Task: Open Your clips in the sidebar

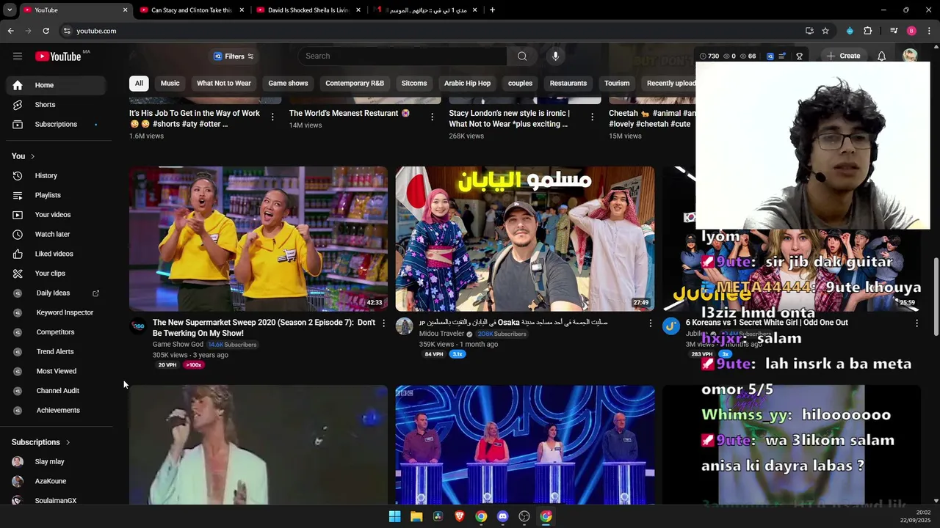Action: 50,274
